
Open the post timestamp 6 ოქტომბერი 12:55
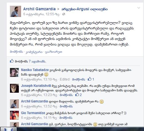[41, 14]
